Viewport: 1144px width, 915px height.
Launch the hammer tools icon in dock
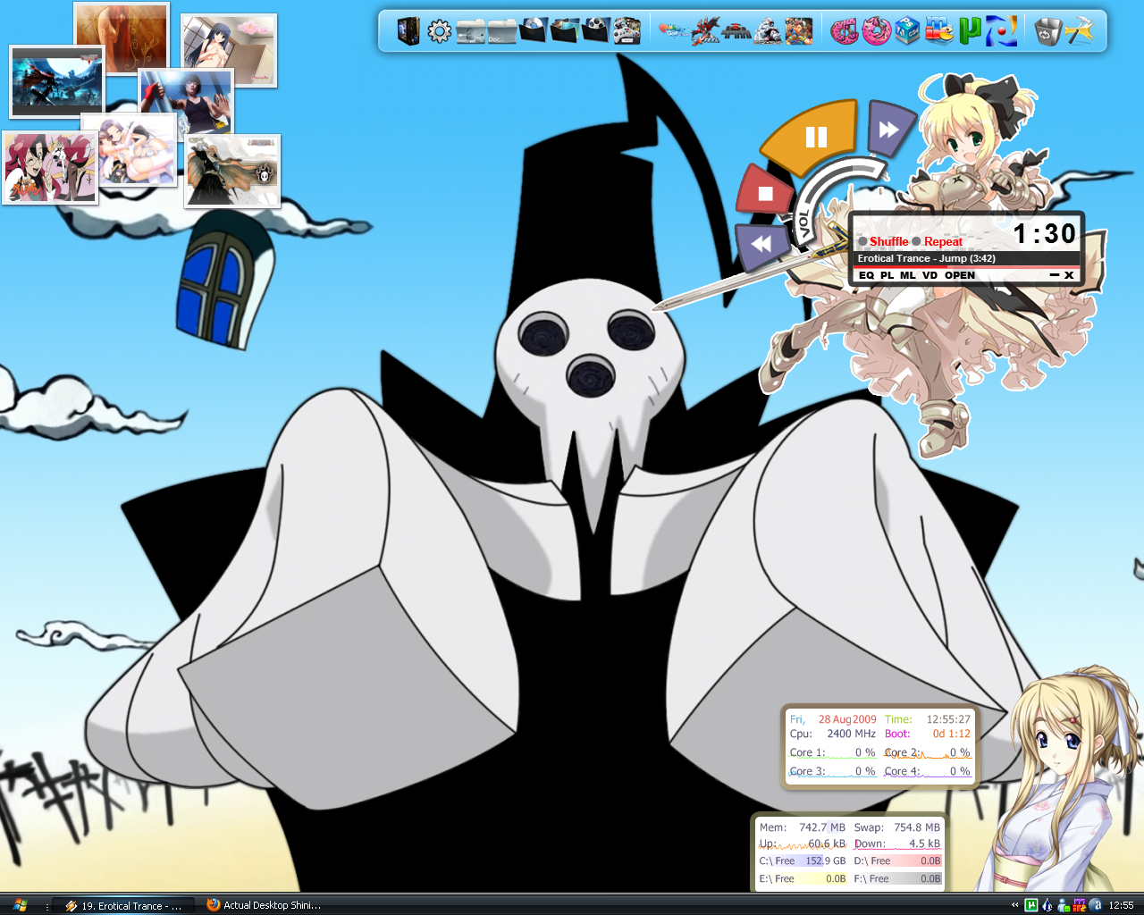(x=1080, y=31)
